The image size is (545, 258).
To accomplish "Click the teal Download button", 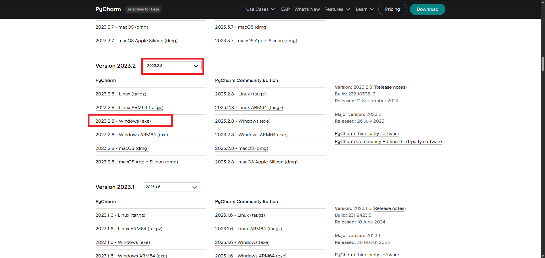I will 427,9.
